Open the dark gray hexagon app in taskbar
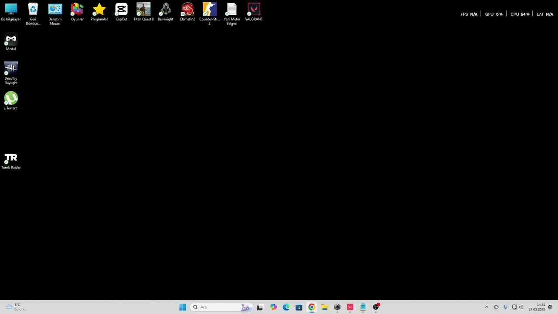Screen dimensions: 558x314 [337, 307]
